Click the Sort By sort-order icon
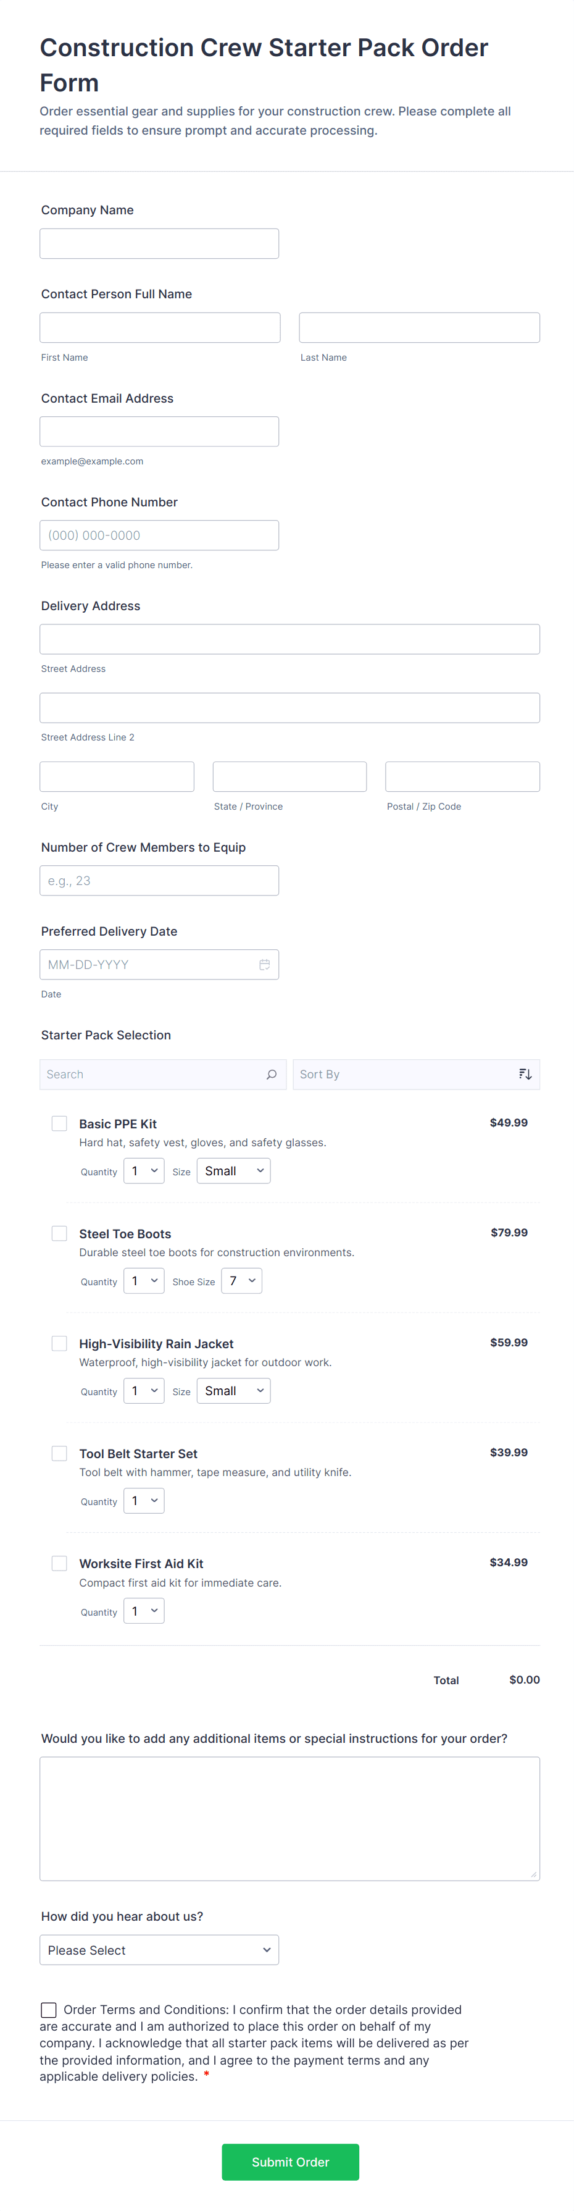This screenshot has height=2211, width=574. point(525,1075)
